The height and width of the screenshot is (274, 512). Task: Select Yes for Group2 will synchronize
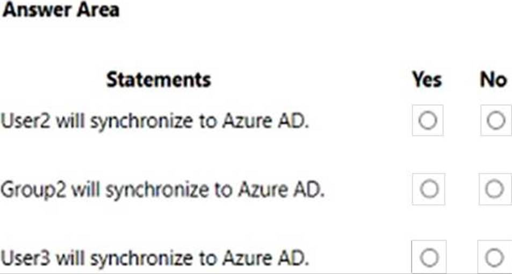pos(428,189)
